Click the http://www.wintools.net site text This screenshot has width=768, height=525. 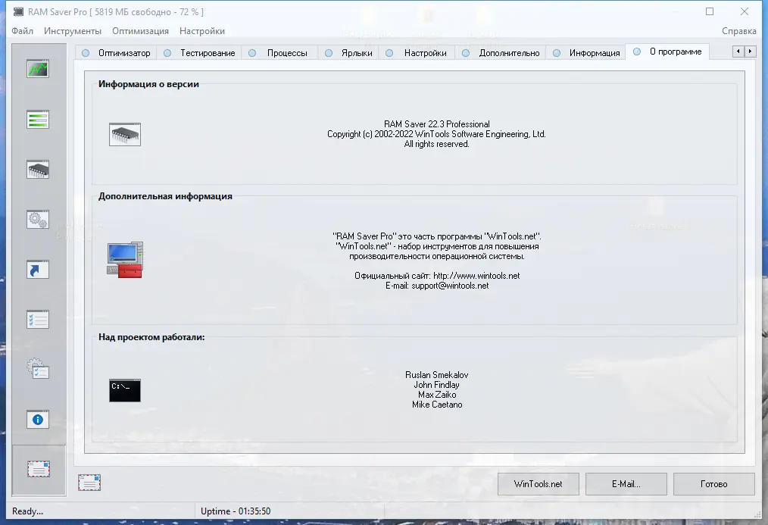[x=476, y=276]
